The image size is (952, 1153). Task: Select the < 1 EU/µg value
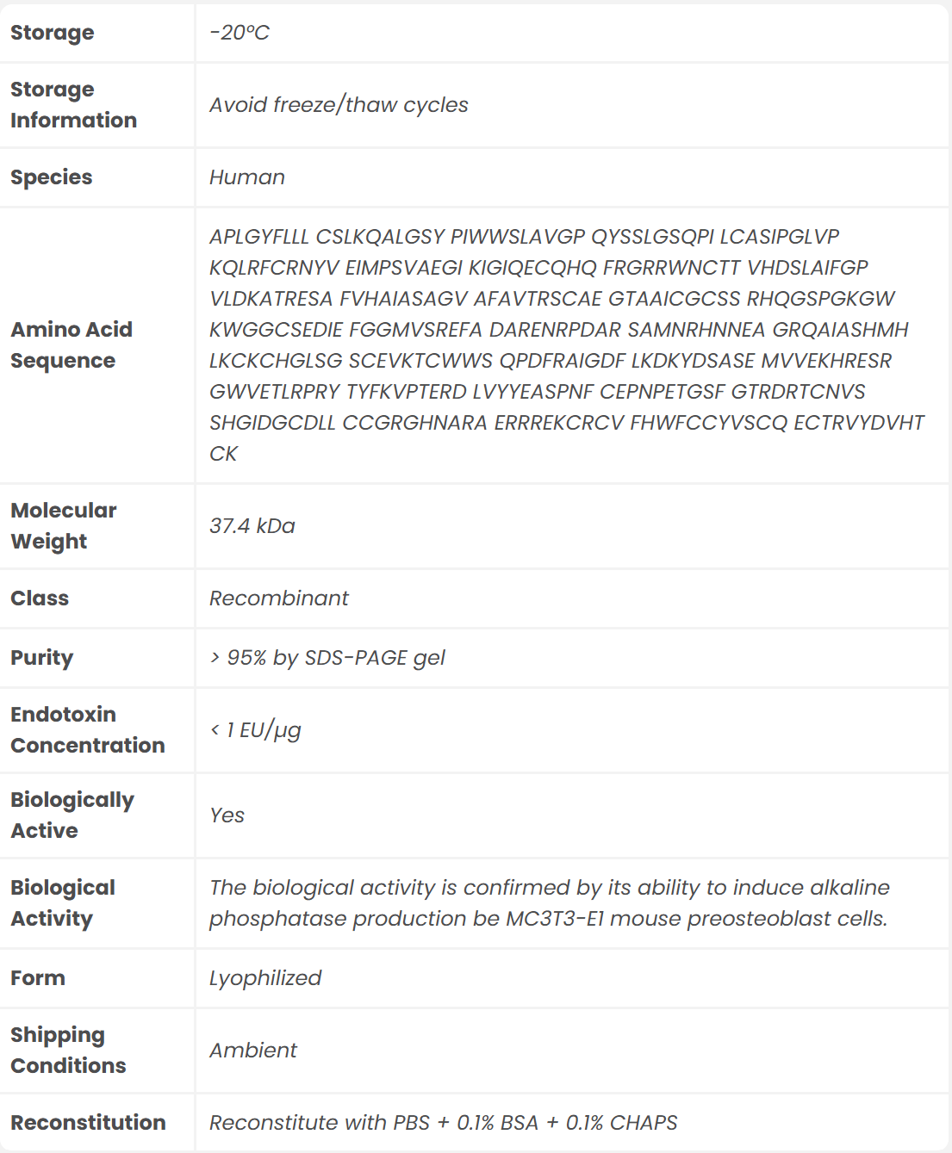pyautogui.click(x=256, y=730)
